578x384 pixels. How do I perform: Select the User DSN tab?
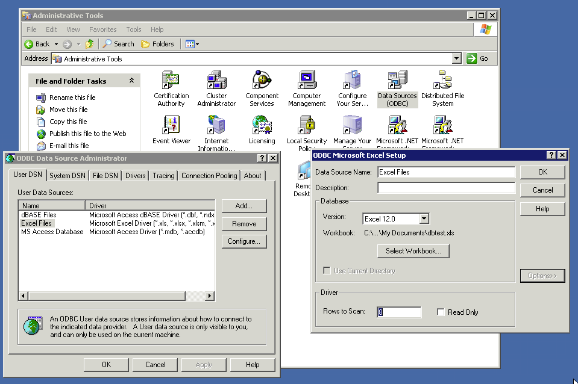pos(28,175)
